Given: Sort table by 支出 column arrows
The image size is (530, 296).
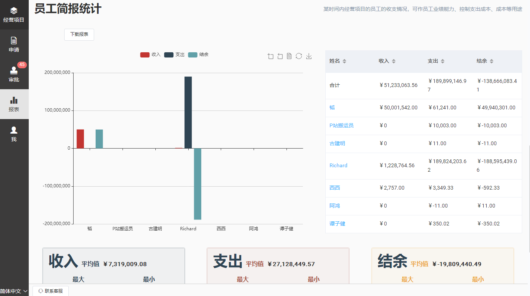Looking at the screenshot, I should 443,61.
